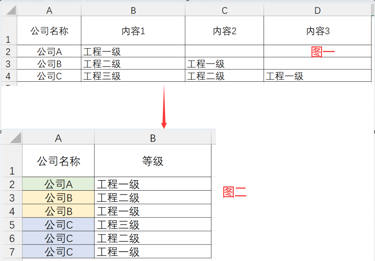Click the red 图一 label
The height and width of the screenshot is (261, 375).
[x=323, y=52]
